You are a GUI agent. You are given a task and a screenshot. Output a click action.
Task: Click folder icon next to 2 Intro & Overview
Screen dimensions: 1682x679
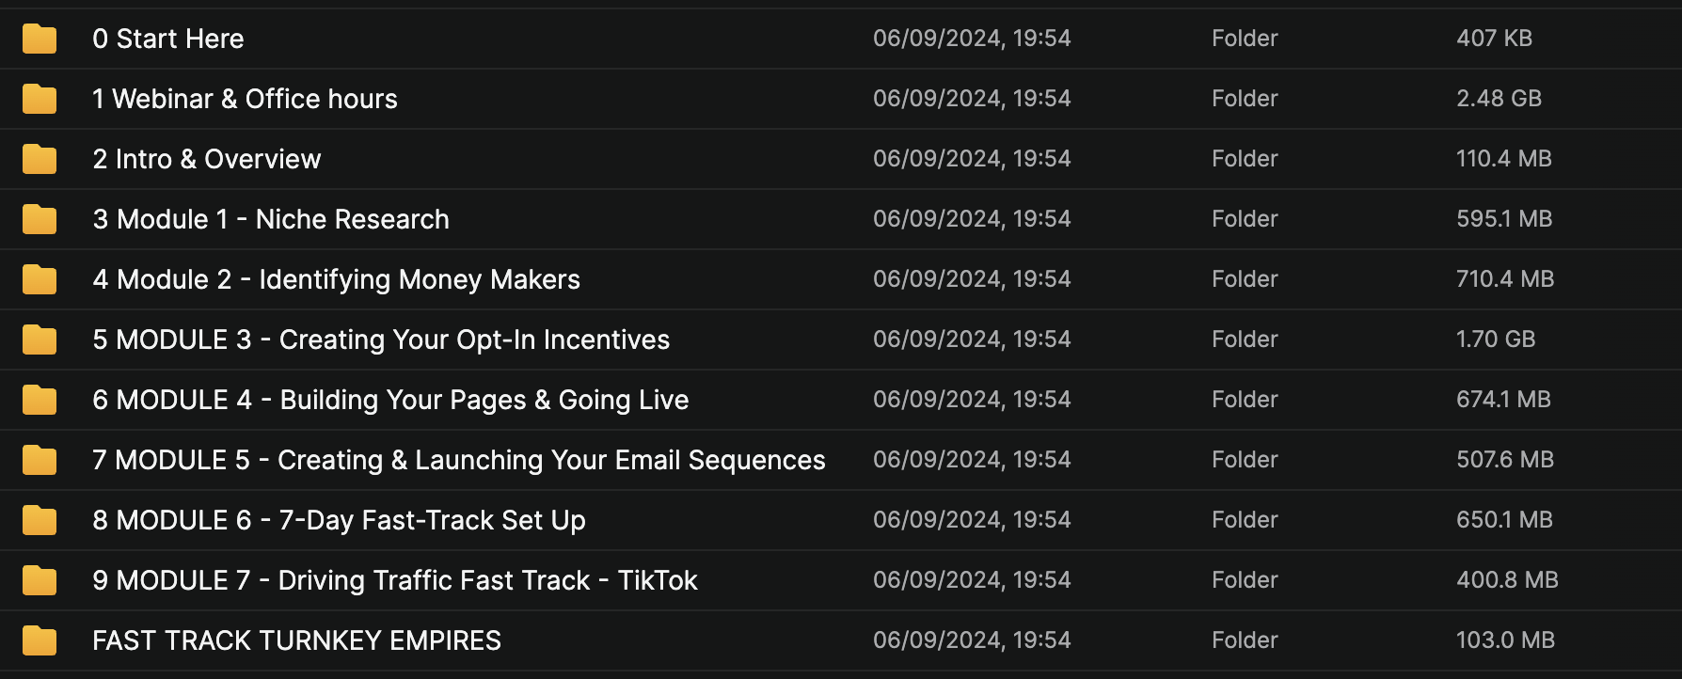(x=40, y=159)
